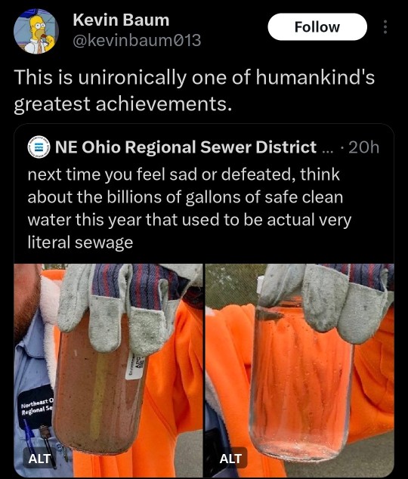The height and width of the screenshot is (479, 408).
Task: Open the quoted text about literal sewage
Action: [190, 209]
